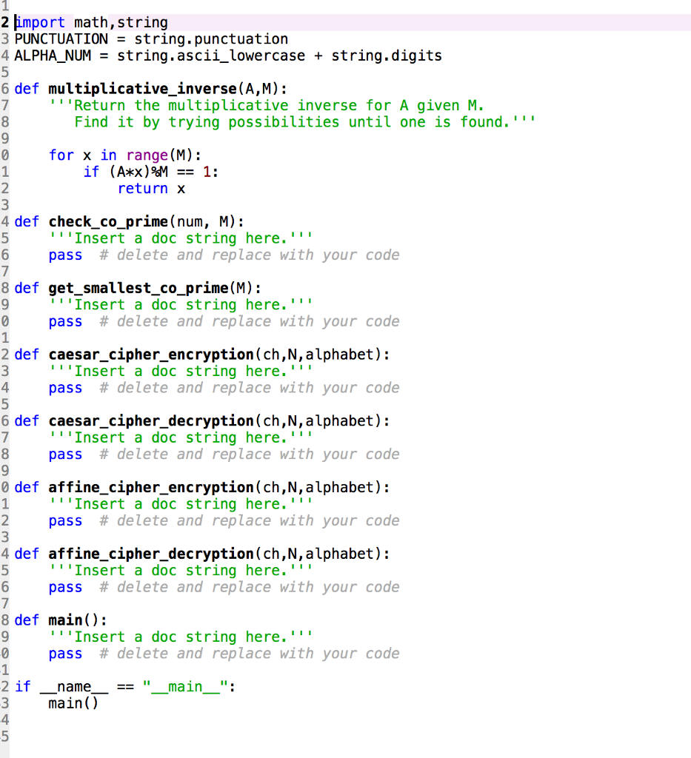Click "string.digits" in the ALPHA_NUM assignment
Screen dimensions: 691x758
click(387, 56)
